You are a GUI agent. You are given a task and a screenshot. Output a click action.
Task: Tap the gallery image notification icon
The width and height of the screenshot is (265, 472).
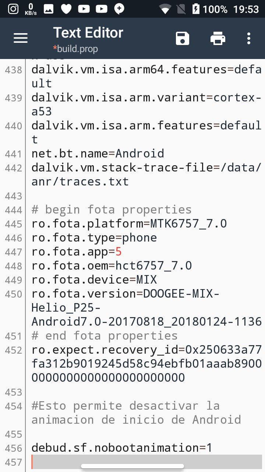pyautogui.click(x=49, y=9)
